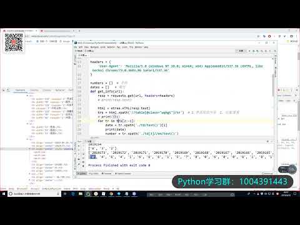The height and width of the screenshot is (225, 300).
Task: Click 'def get_info(url):' code line
Action: point(107,91)
